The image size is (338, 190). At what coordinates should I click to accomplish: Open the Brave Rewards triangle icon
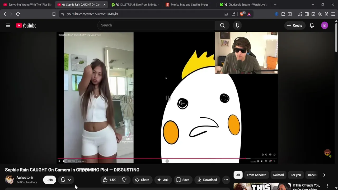[249, 14]
